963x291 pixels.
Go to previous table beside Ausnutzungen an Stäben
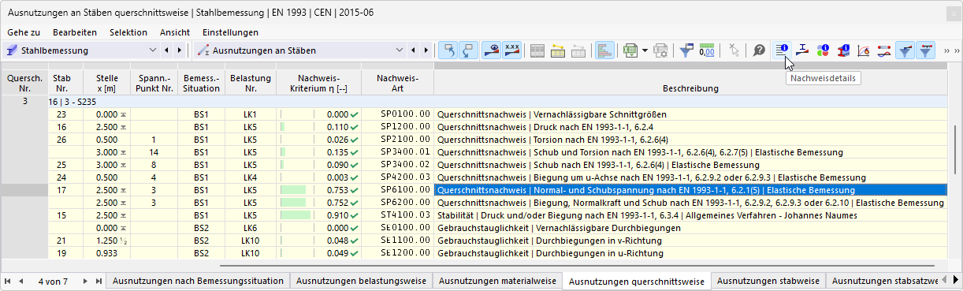(x=413, y=50)
